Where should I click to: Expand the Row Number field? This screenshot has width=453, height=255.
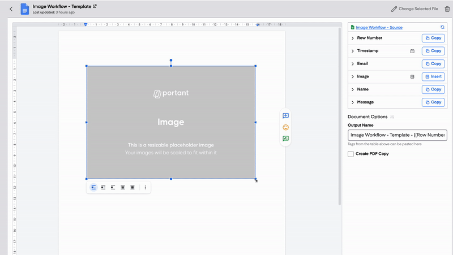pyautogui.click(x=352, y=38)
